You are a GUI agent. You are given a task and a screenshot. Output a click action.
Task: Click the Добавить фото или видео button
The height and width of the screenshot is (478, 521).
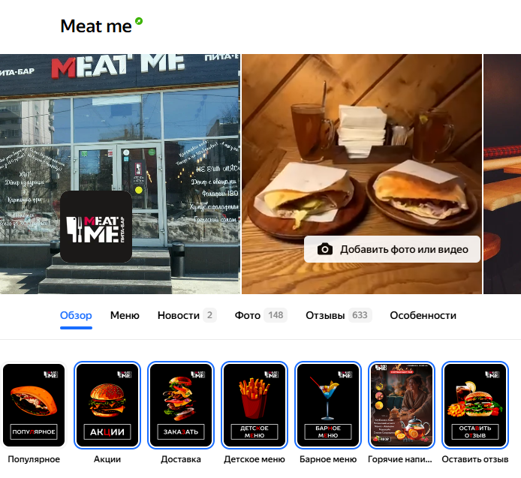pos(392,249)
